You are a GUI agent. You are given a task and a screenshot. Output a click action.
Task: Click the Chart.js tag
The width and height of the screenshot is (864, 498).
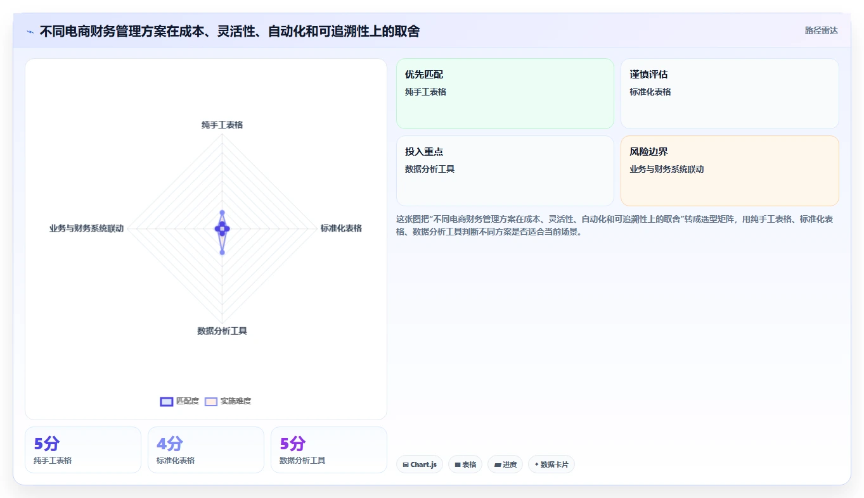pyautogui.click(x=420, y=464)
